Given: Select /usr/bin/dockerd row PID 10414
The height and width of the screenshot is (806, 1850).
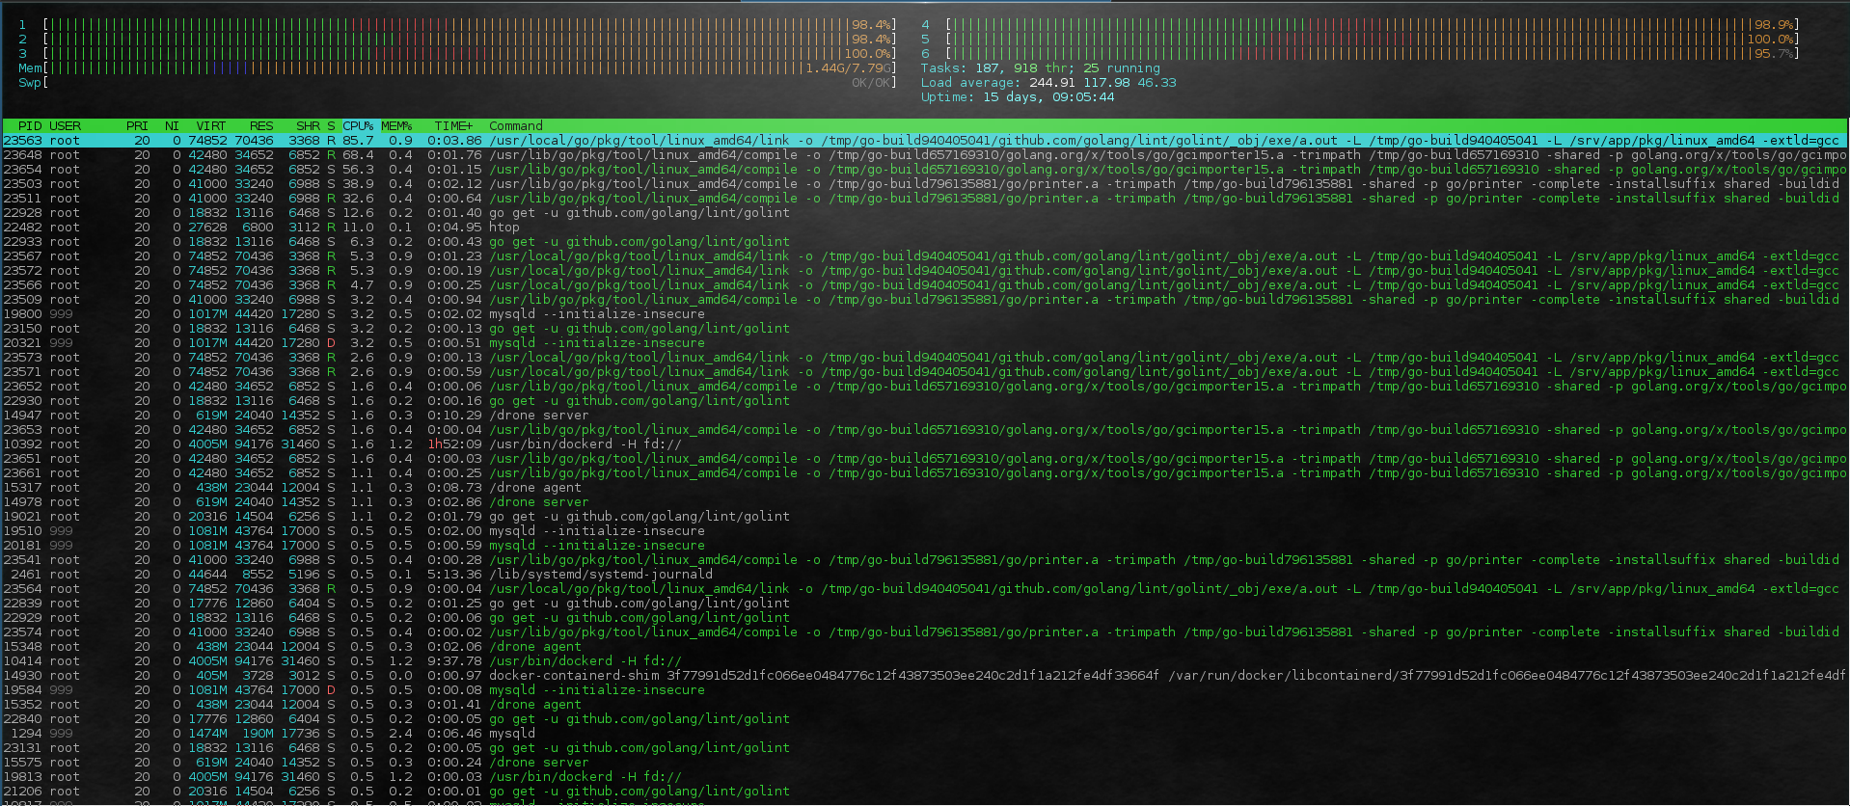Looking at the screenshot, I should 925,661.
